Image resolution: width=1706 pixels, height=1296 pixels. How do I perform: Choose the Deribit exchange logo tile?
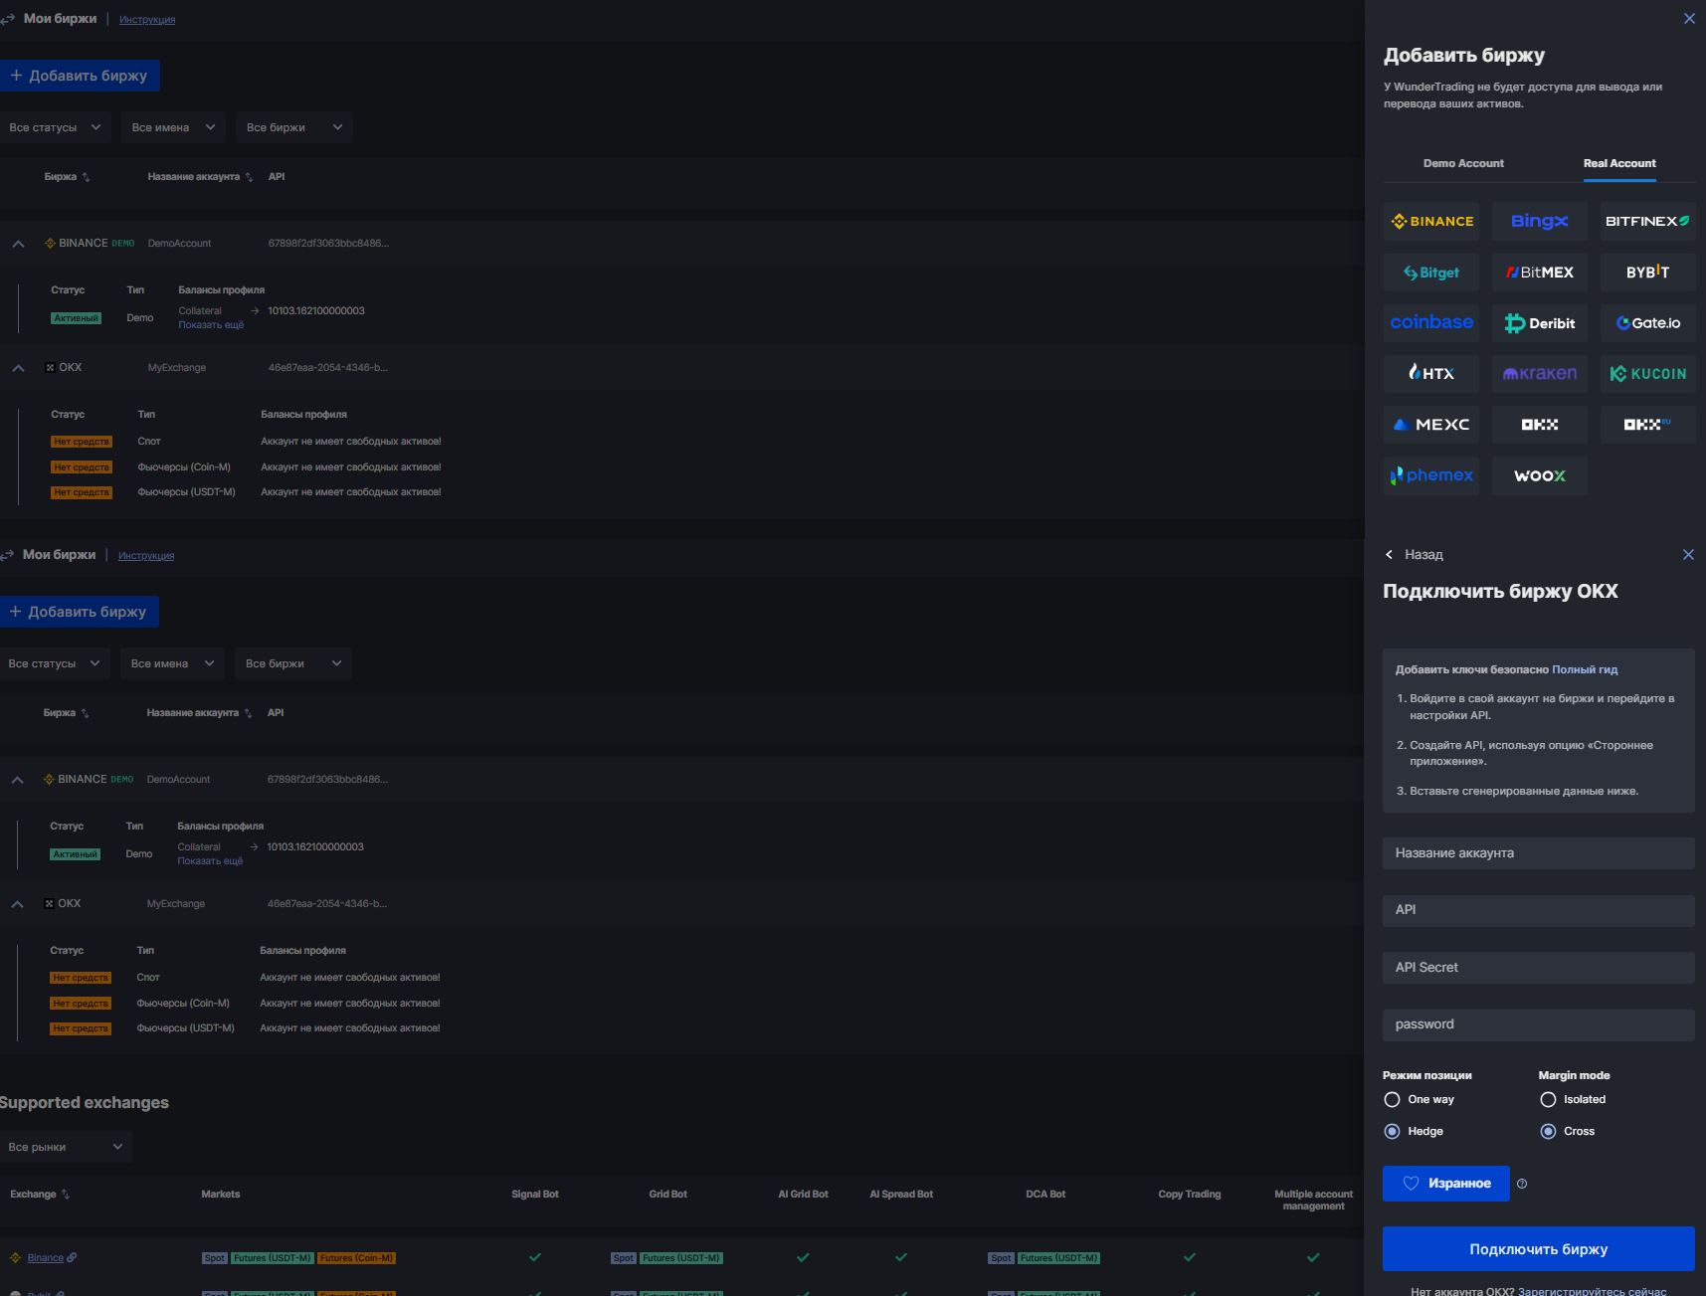[1539, 322]
